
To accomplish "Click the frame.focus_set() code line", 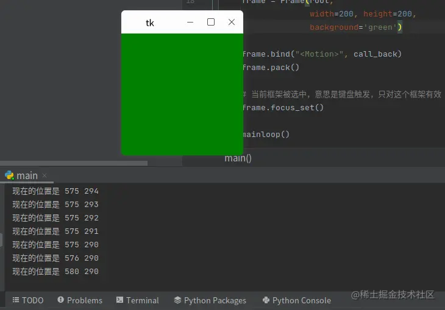I will 283,108.
